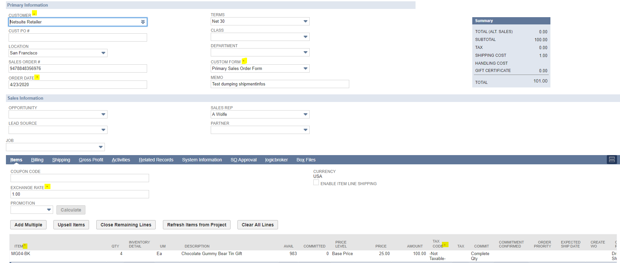Viewport: 620px width, 263px height.
Task: Open the Customer double-arrow selector
Action: coord(143,22)
